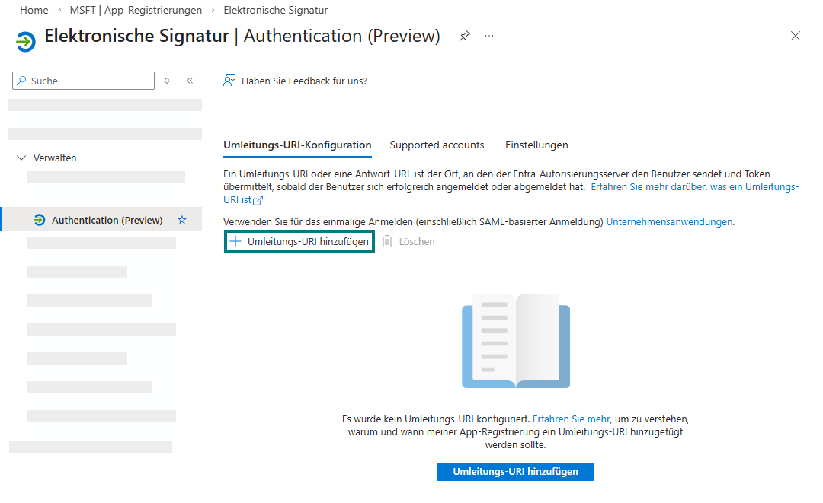Click the Löschen trash icon
The height and width of the screenshot is (503, 823).
pos(387,241)
